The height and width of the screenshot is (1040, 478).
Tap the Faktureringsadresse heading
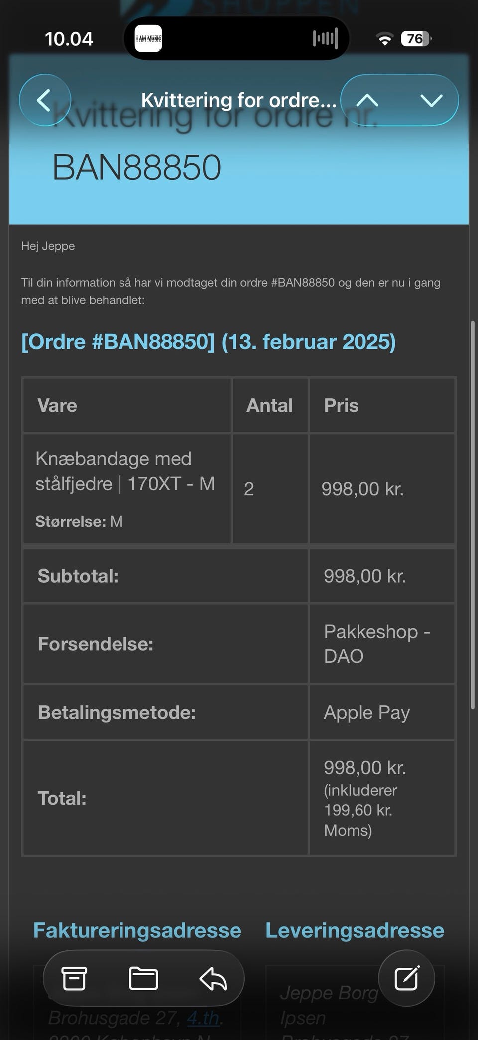coord(137,930)
